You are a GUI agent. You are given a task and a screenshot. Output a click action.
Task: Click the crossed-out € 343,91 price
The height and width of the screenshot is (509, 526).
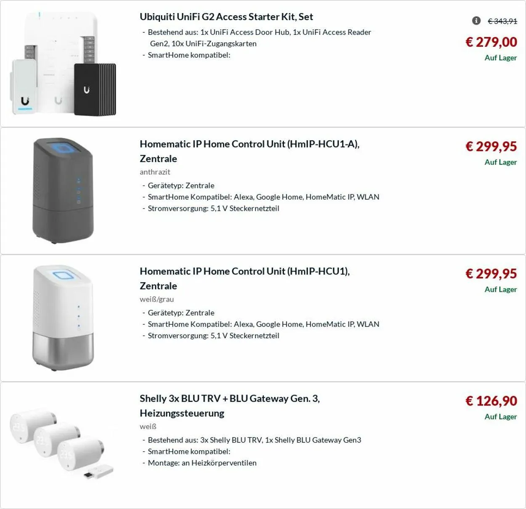[502, 21]
